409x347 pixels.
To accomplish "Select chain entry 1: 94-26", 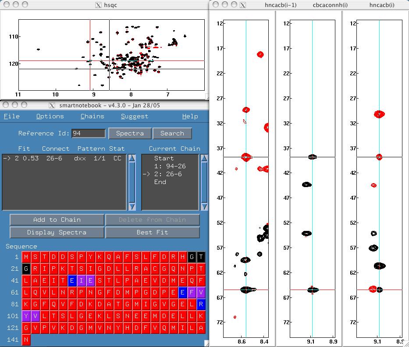I will pos(169,166).
